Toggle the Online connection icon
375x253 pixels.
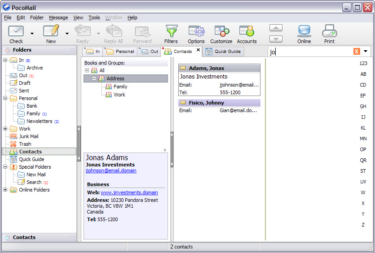pos(304,31)
